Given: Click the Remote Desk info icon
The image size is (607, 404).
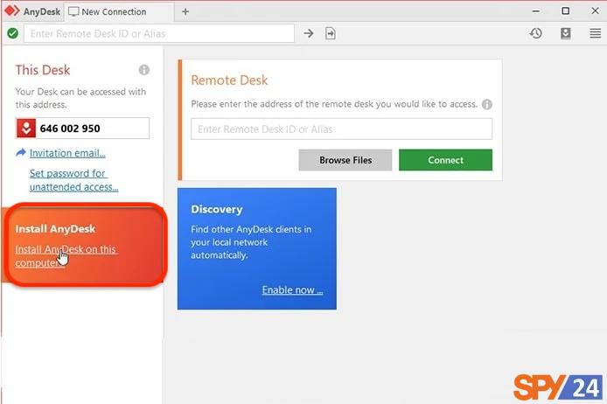Looking at the screenshot, I should [x=486, y=104].
